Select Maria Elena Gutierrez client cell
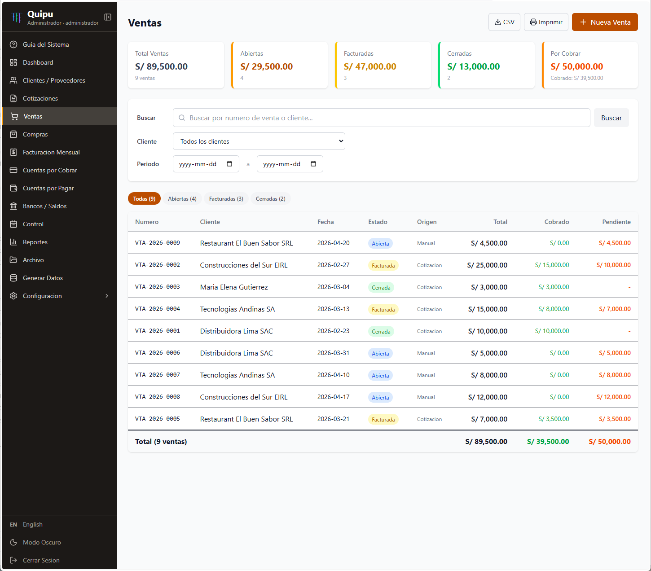The height and width of the screenshot is (571, 651). tap(234, 287)
